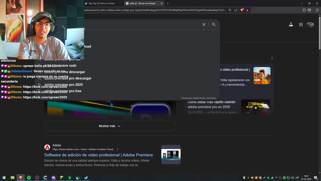The width and height of the screenshot is (321, 181).
Task: Click the red Adobe favicon logo
Action: [47, 147]
